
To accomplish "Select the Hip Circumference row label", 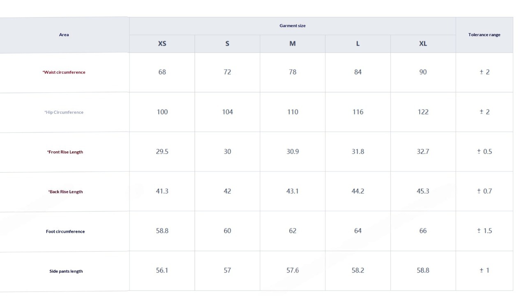I will pyautogui.click(x=64, y=112).
